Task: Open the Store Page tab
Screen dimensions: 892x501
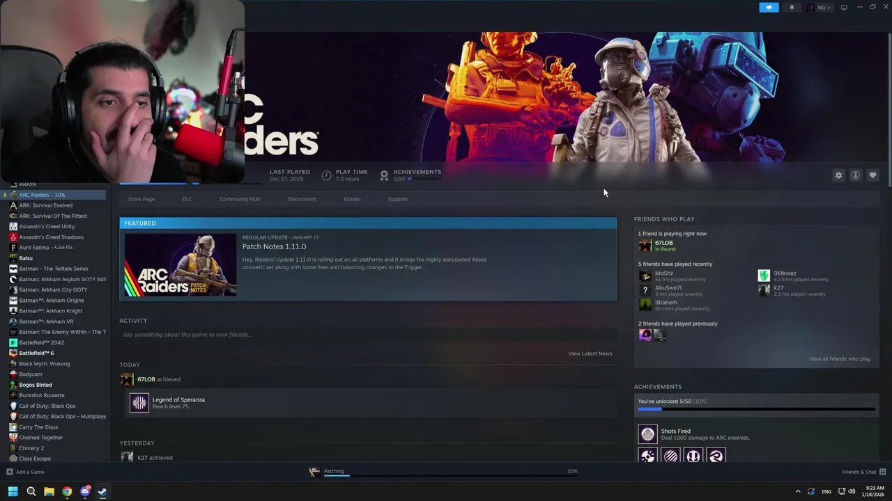Action: click(x=141, y=199)
